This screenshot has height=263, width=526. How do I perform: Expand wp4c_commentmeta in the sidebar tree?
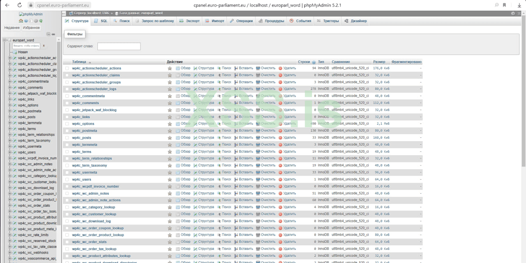[10, 82]
